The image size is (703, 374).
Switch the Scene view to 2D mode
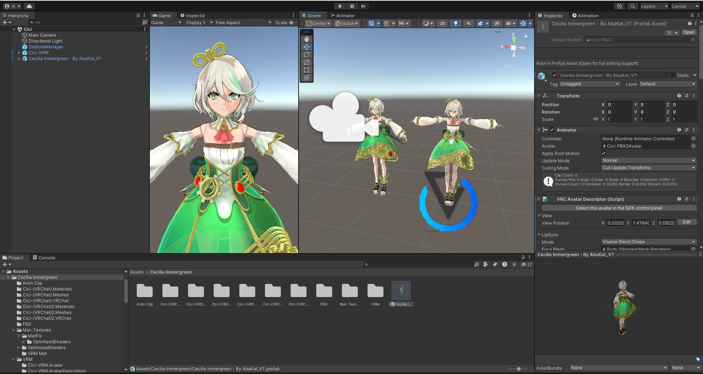pos(442,23)
